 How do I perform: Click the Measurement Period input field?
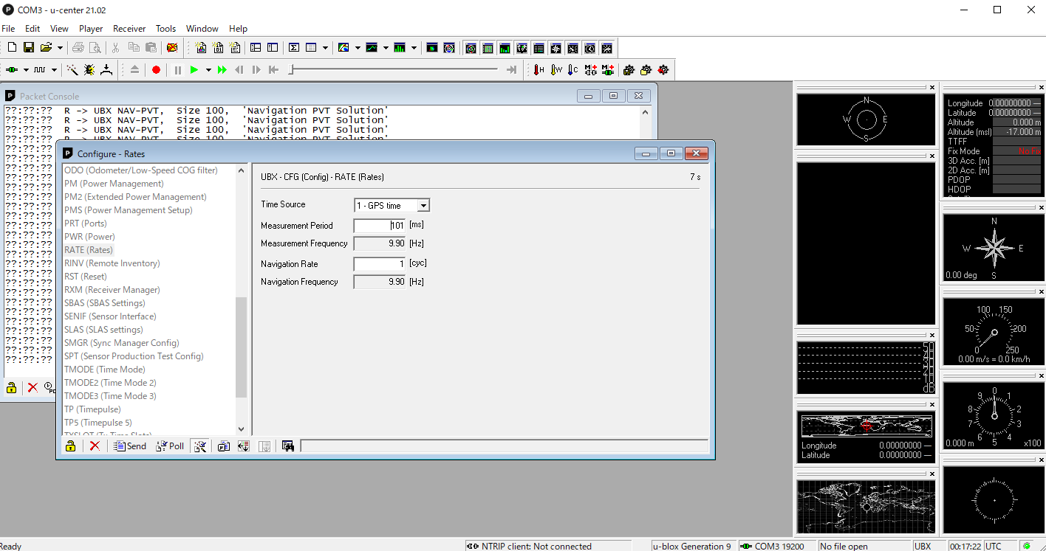(x=380, y=226)
